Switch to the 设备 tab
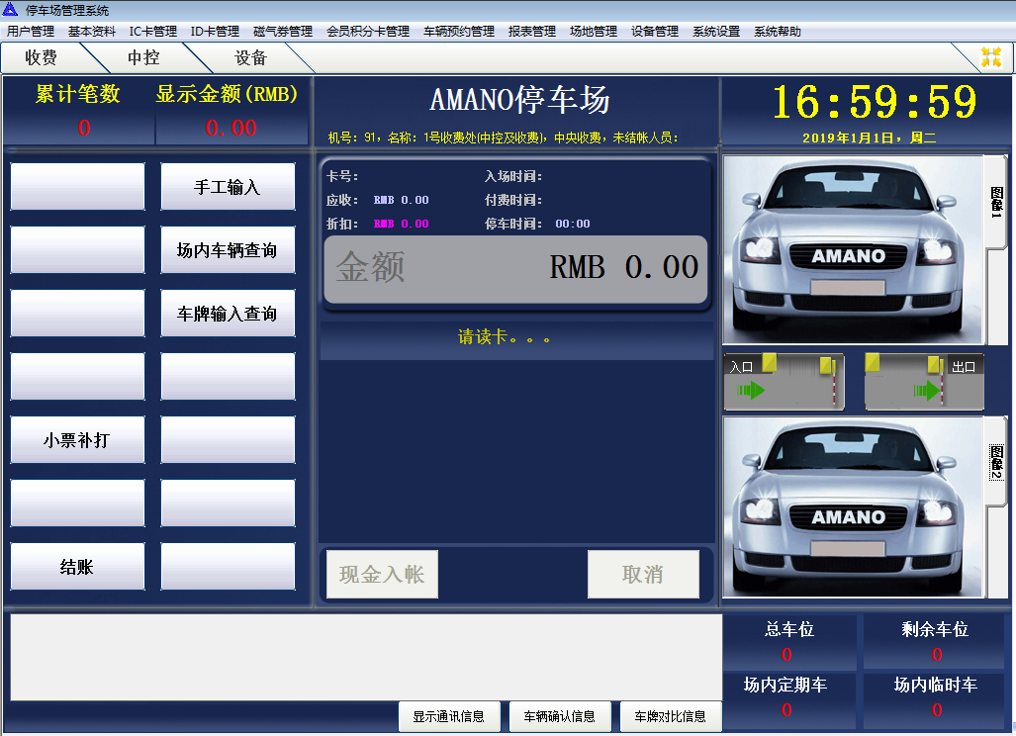The image size is (1016, 736). pos(250,58)
